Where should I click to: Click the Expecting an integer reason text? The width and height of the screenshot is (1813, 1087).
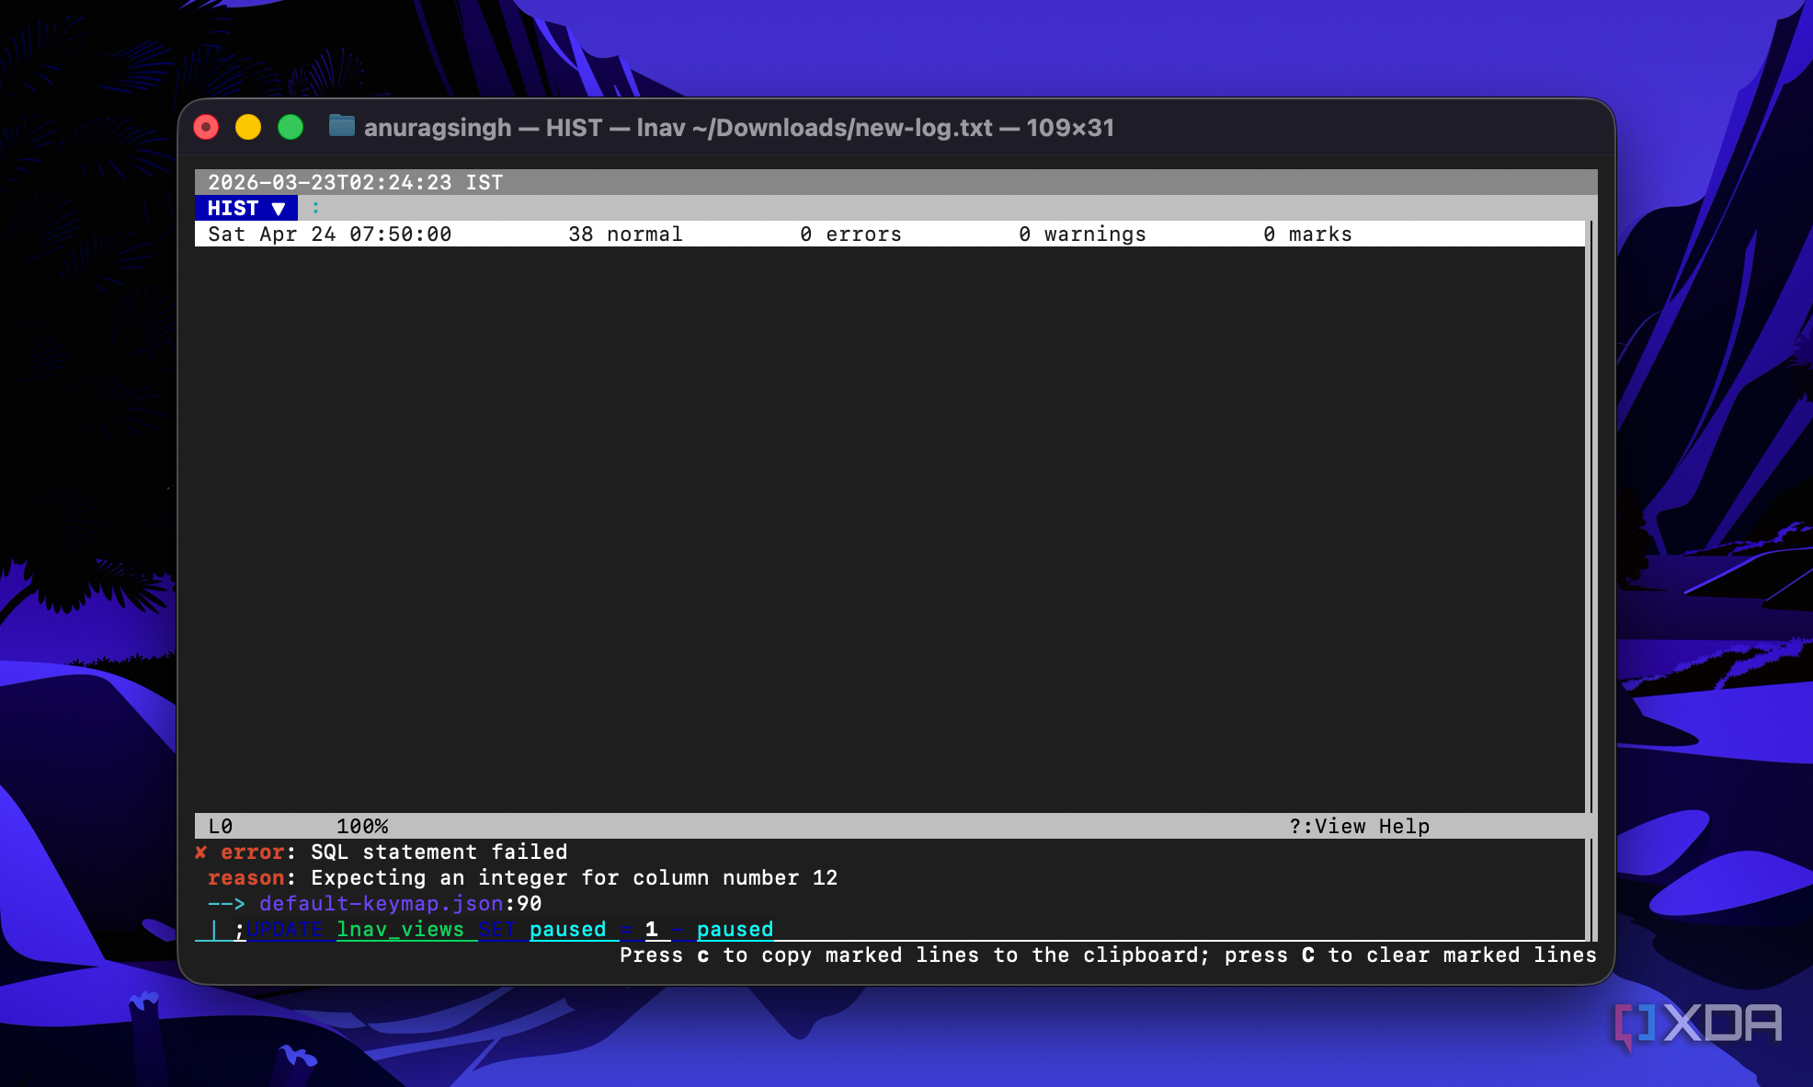[x=574, y=877]
